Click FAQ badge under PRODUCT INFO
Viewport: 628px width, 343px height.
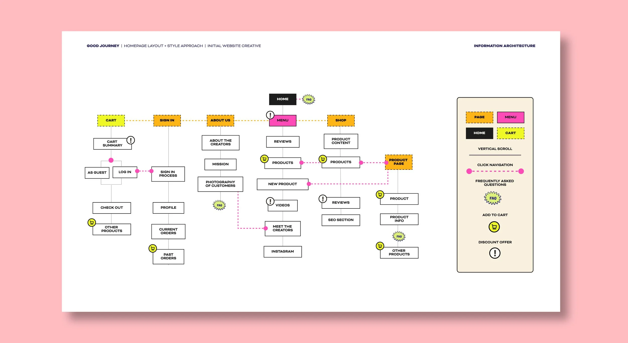(399, 236)
